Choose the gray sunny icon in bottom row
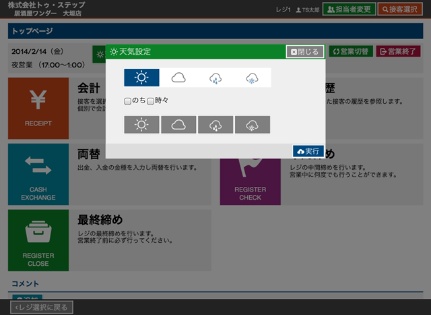This screenshot has width=431, height=315. [141, 125]
